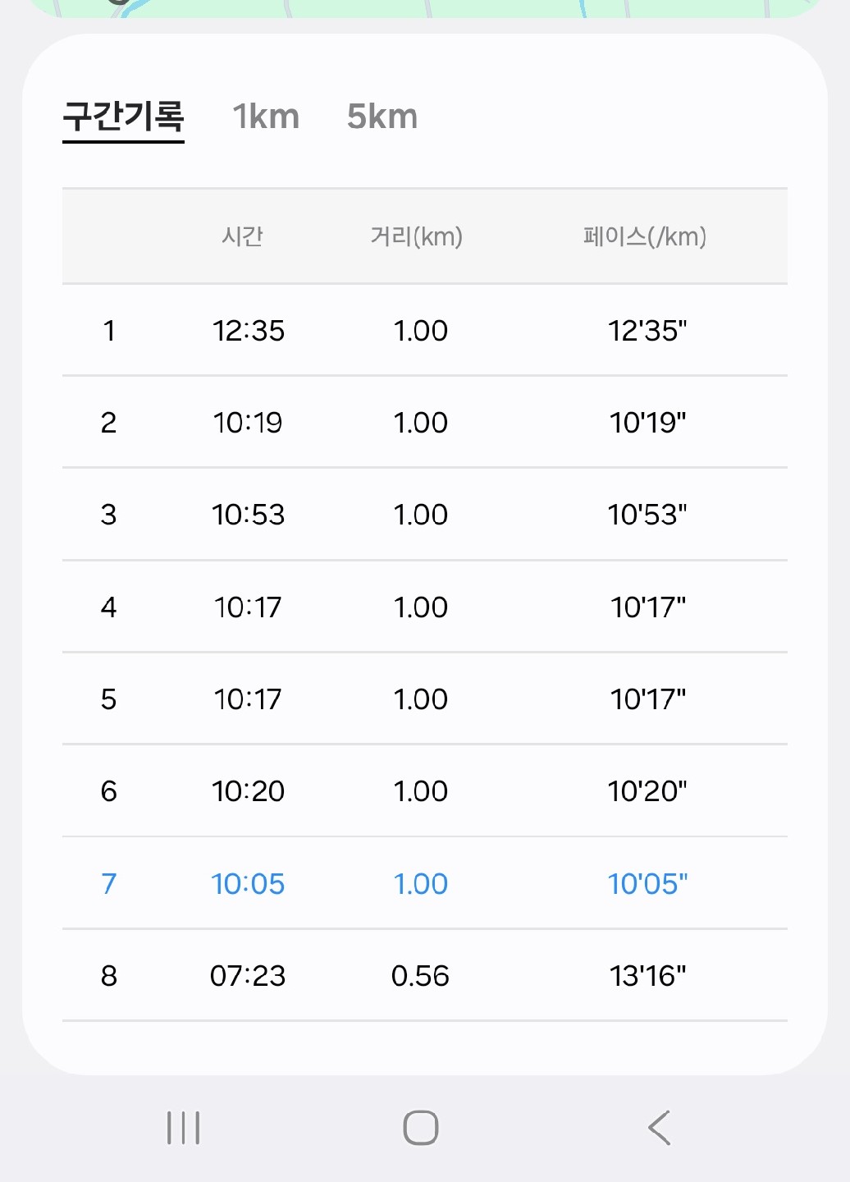
Task: Tap lap 5 row number
Action: [x=108, y=699]
